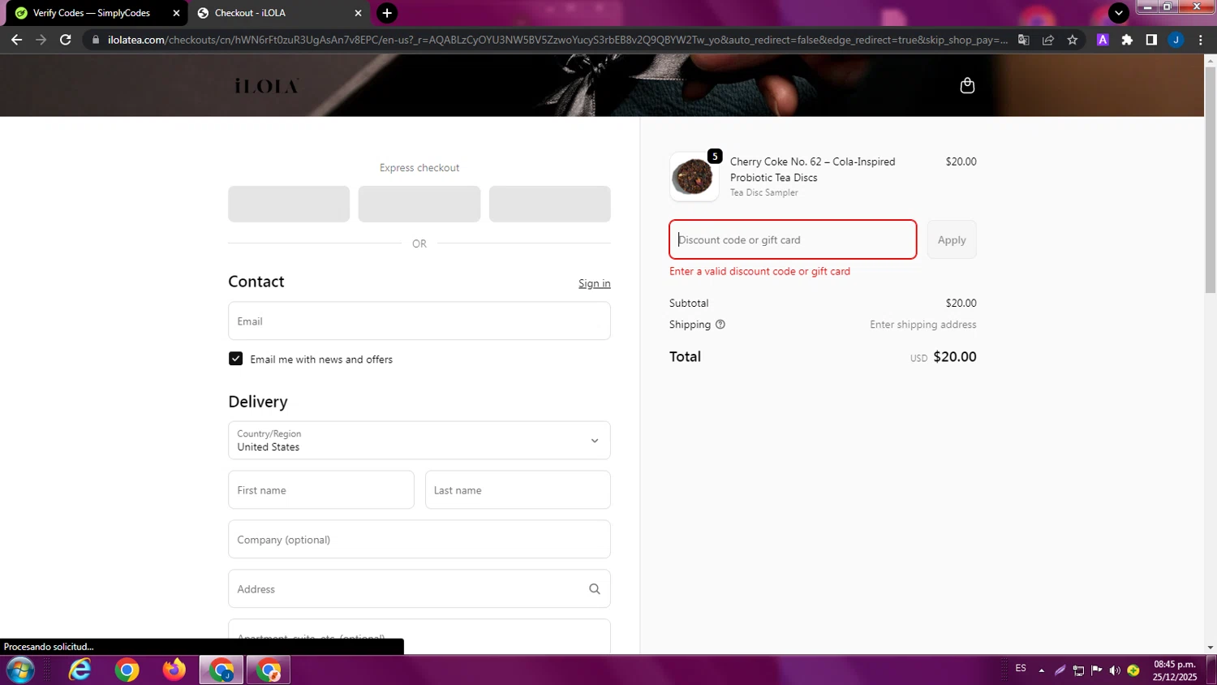Share this page from the address bar
The width and height of the screenshot is (1217, 685).
pyautogui.click(x=1048, y=40)
